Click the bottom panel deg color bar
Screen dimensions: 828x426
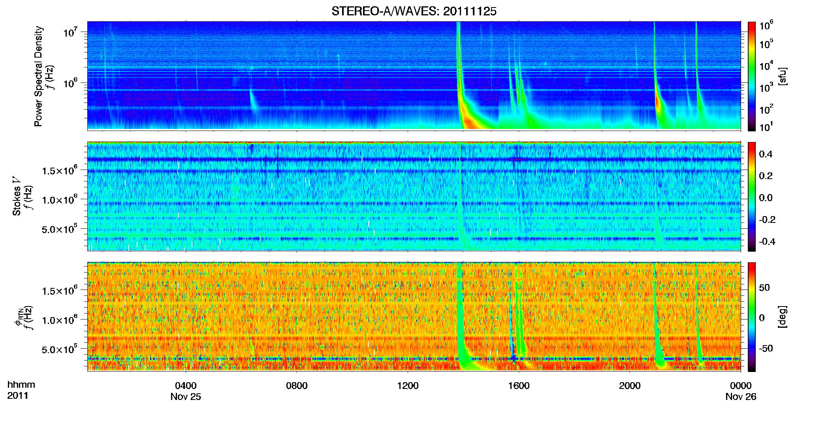click(752, 317)
